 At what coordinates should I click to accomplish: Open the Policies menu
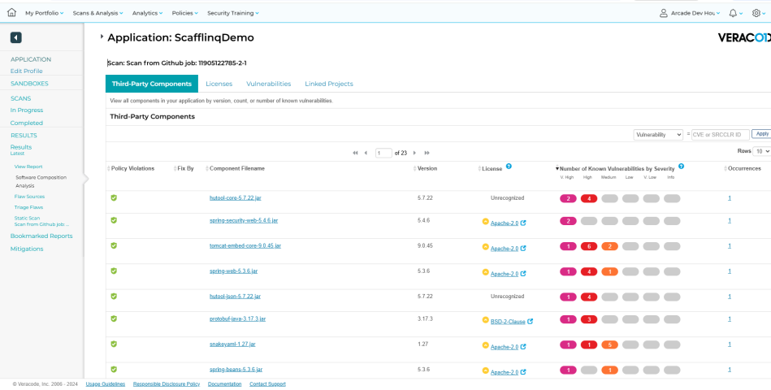(x=185, y=13)
